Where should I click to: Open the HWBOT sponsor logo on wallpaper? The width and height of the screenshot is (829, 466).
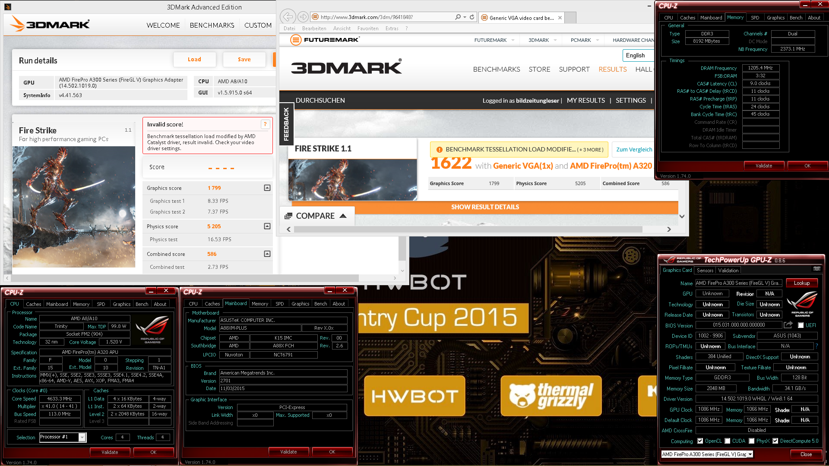[x=414, y=396]
